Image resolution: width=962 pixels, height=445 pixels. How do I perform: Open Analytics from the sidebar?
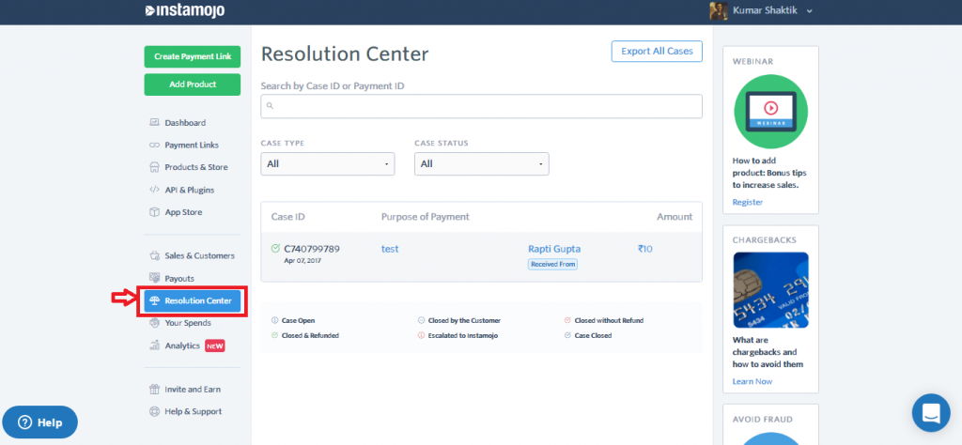182,345
